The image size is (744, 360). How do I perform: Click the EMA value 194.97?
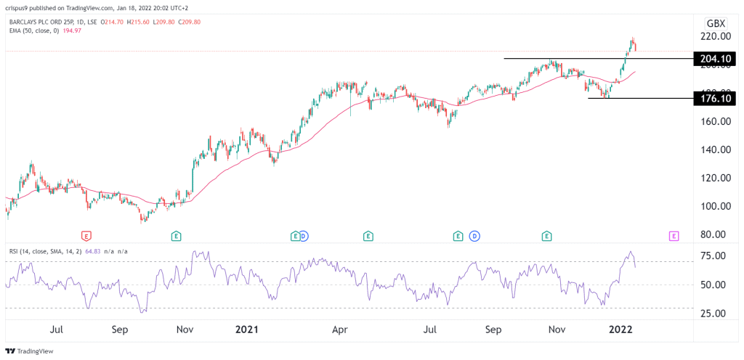coord(70,30)
